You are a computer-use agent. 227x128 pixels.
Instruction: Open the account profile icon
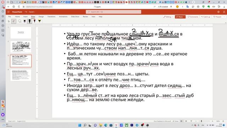(224, 12)
